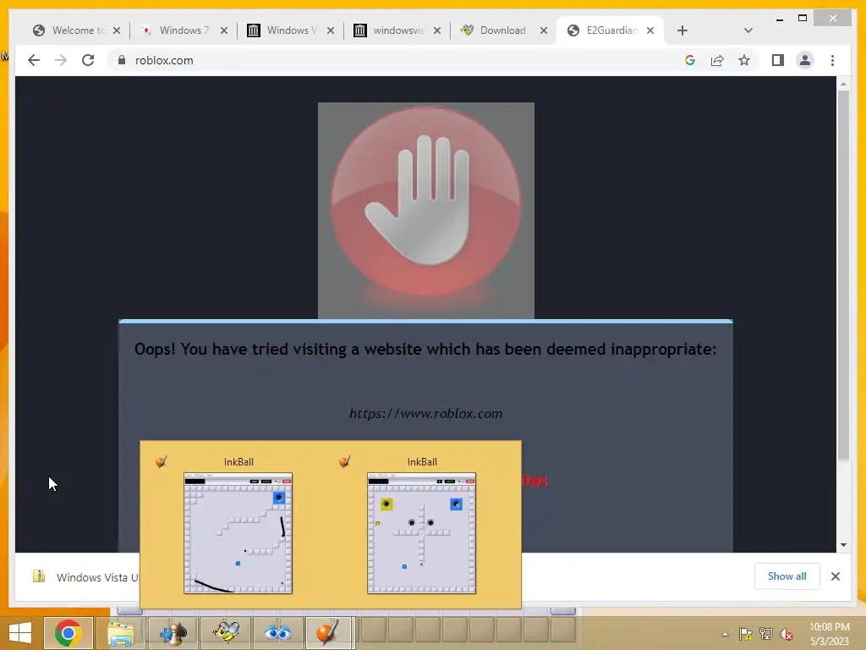866x650 pixels.
Task: Open the blue eyes taskbar app
Action: click(277, 633)
